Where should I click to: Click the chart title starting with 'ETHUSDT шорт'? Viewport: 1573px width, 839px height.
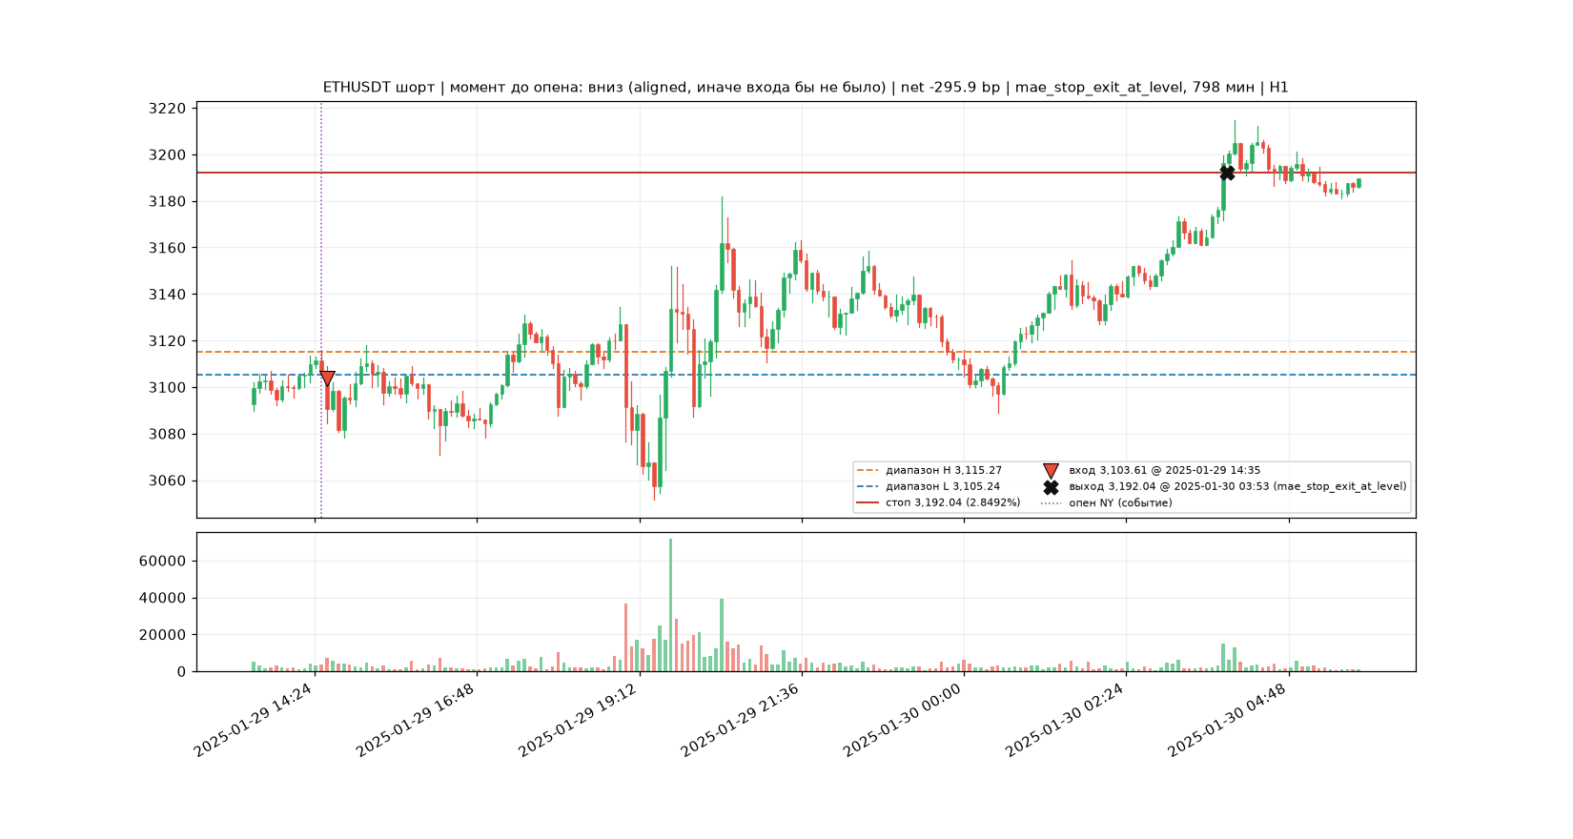point(806,88)
